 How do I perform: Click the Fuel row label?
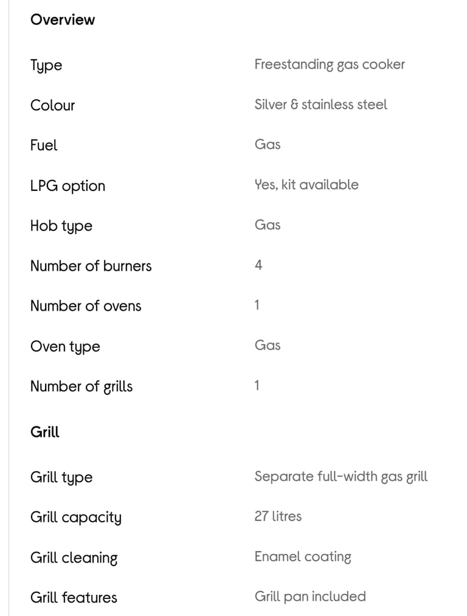(x=44, y=145)
